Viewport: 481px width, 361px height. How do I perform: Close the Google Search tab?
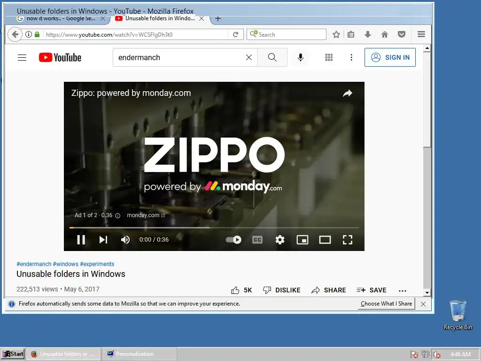pos(103,18)
